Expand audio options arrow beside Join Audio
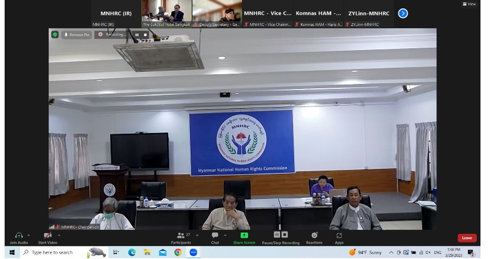Image resolution: width=493 pixels, height=259 pixels. 29,235
